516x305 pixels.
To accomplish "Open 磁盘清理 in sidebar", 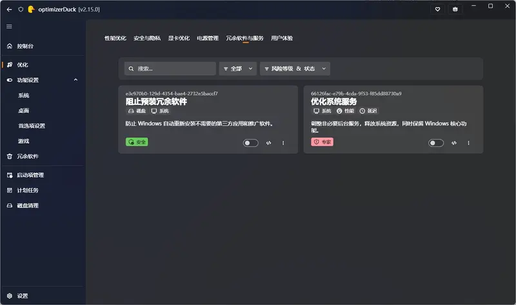I will 43,205.
